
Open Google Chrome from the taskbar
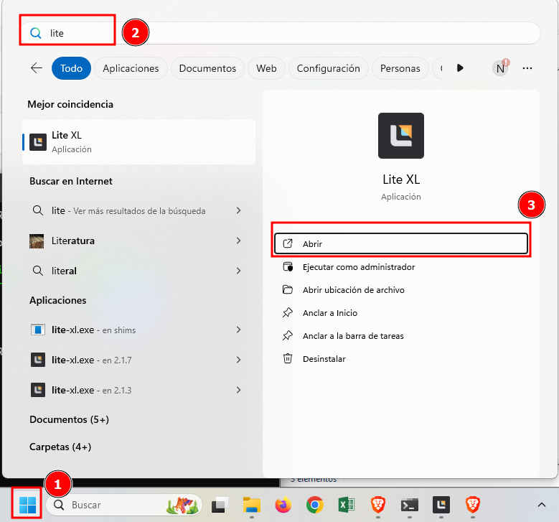coord(315,505)
